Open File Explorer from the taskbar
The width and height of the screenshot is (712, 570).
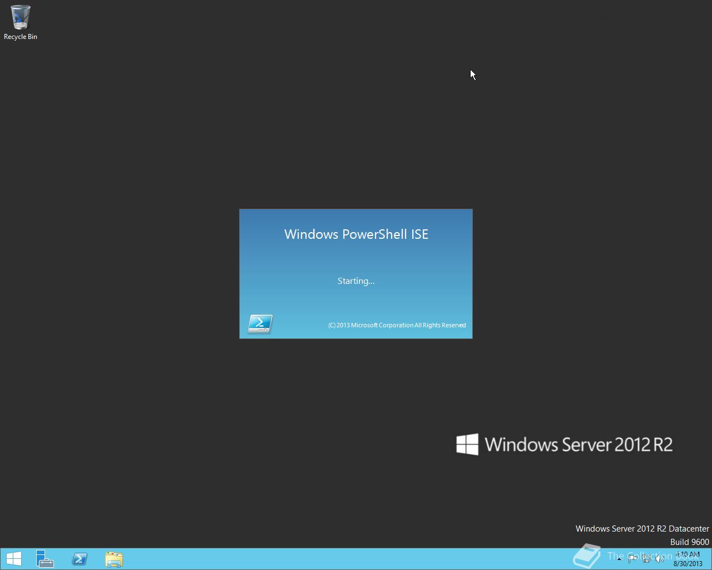pos(114,559)
